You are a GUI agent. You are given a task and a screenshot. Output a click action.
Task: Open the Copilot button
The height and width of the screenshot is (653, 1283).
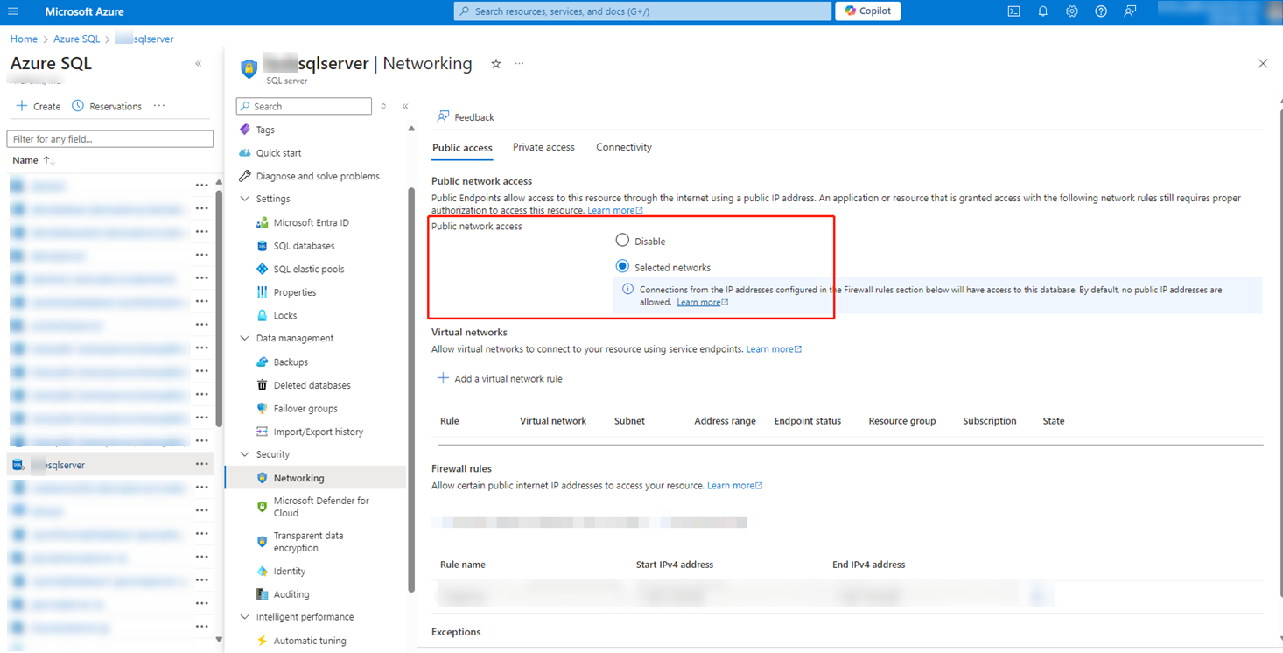click(867, 11)
